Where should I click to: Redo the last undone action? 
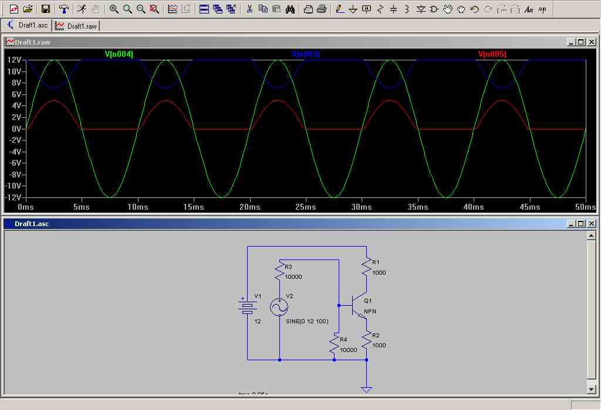(x=488, y=9)
